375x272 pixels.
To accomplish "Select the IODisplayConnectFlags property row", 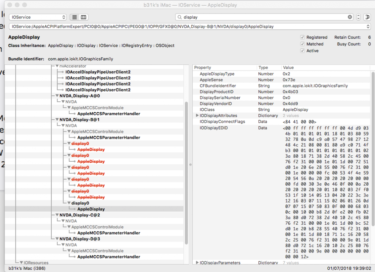I will point(282,122).
